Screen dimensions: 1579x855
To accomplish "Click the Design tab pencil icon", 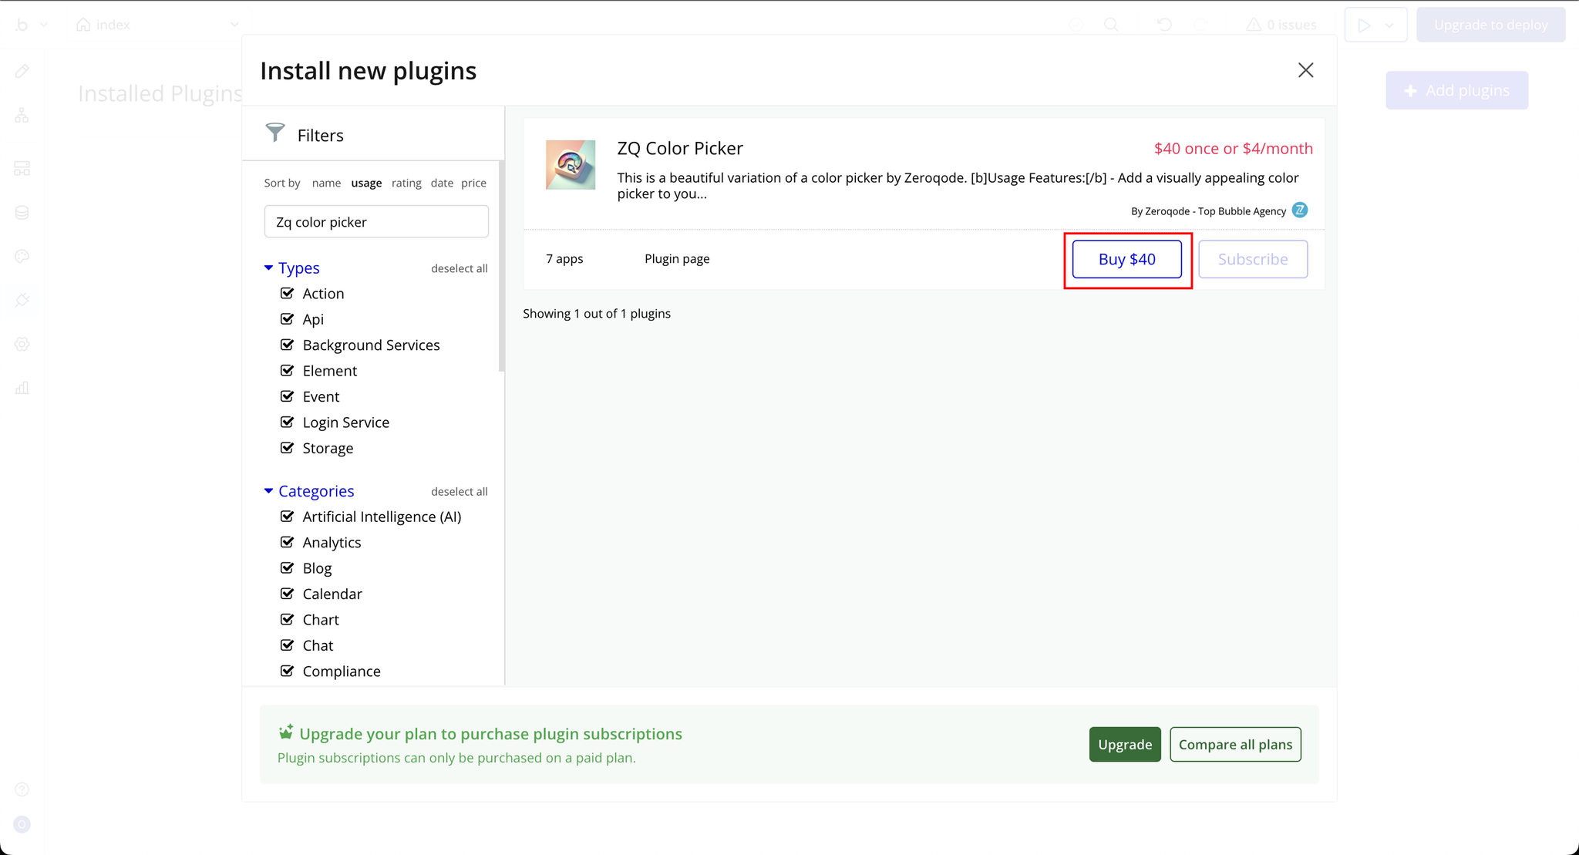I will point(22,71).
